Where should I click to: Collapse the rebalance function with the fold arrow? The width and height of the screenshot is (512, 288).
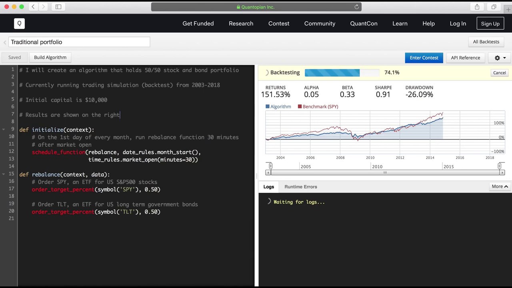pyautogui.click(x=4, y=174)
